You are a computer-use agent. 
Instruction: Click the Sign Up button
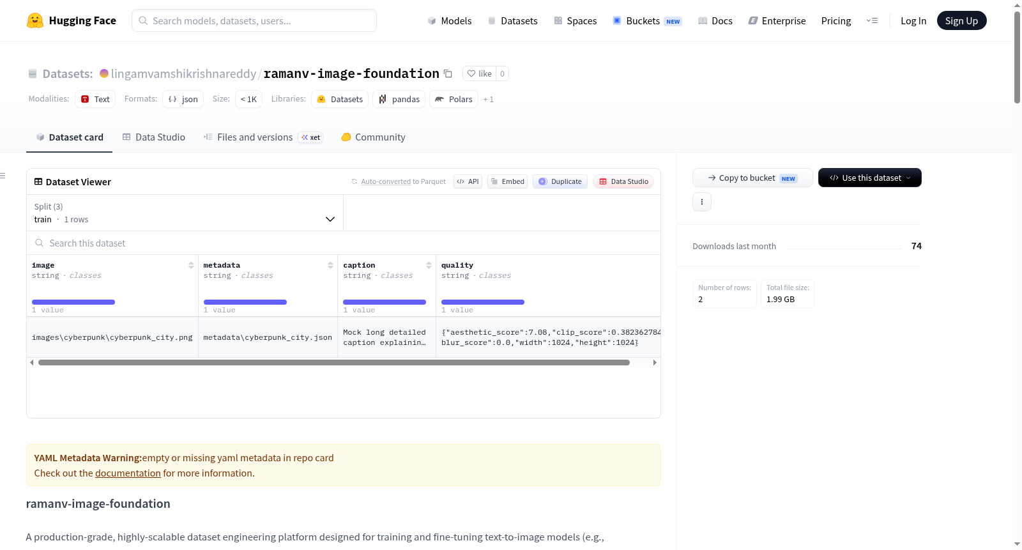coord(961,21)
